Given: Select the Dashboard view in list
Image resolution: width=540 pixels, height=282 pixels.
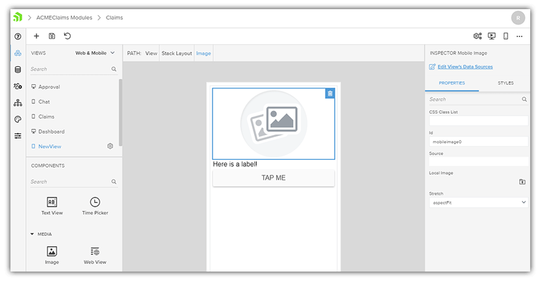Looking at the screenshot, I should click(51, 131).
